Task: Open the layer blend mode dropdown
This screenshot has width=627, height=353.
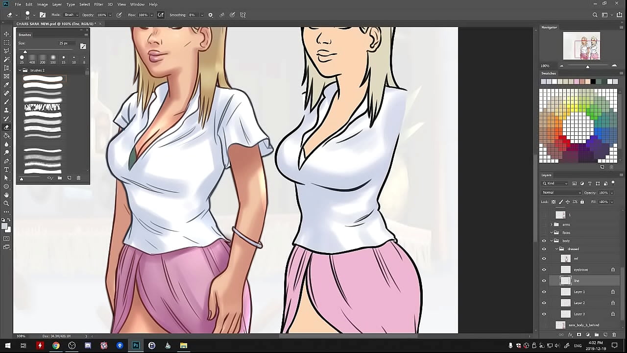Action: pos(561,193)
